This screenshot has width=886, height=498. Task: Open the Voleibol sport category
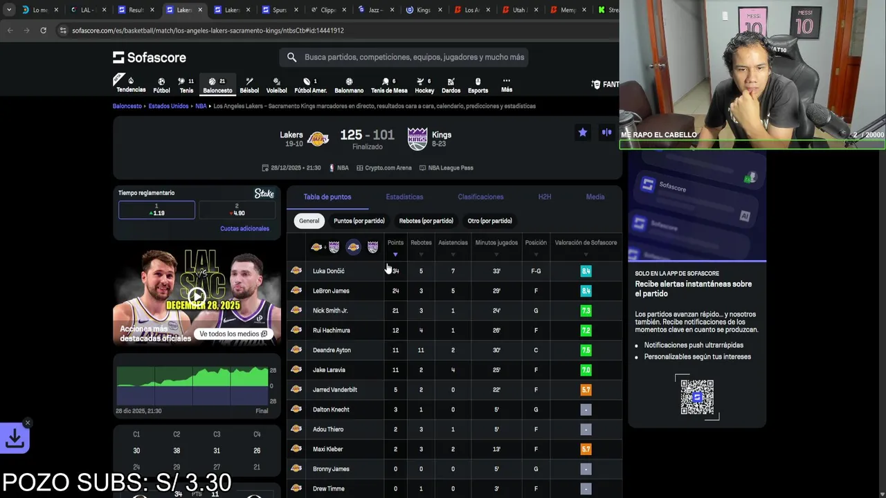pyautogui.click(x=276, y=85)
